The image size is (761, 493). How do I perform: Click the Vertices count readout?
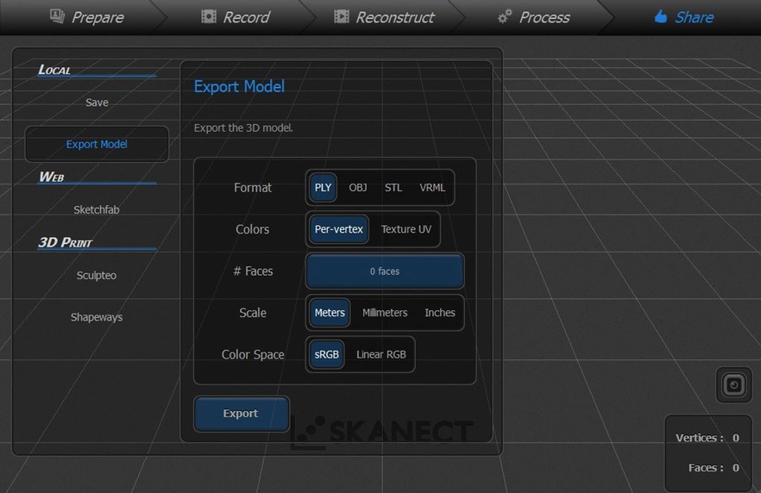click(x=708, y=438)
